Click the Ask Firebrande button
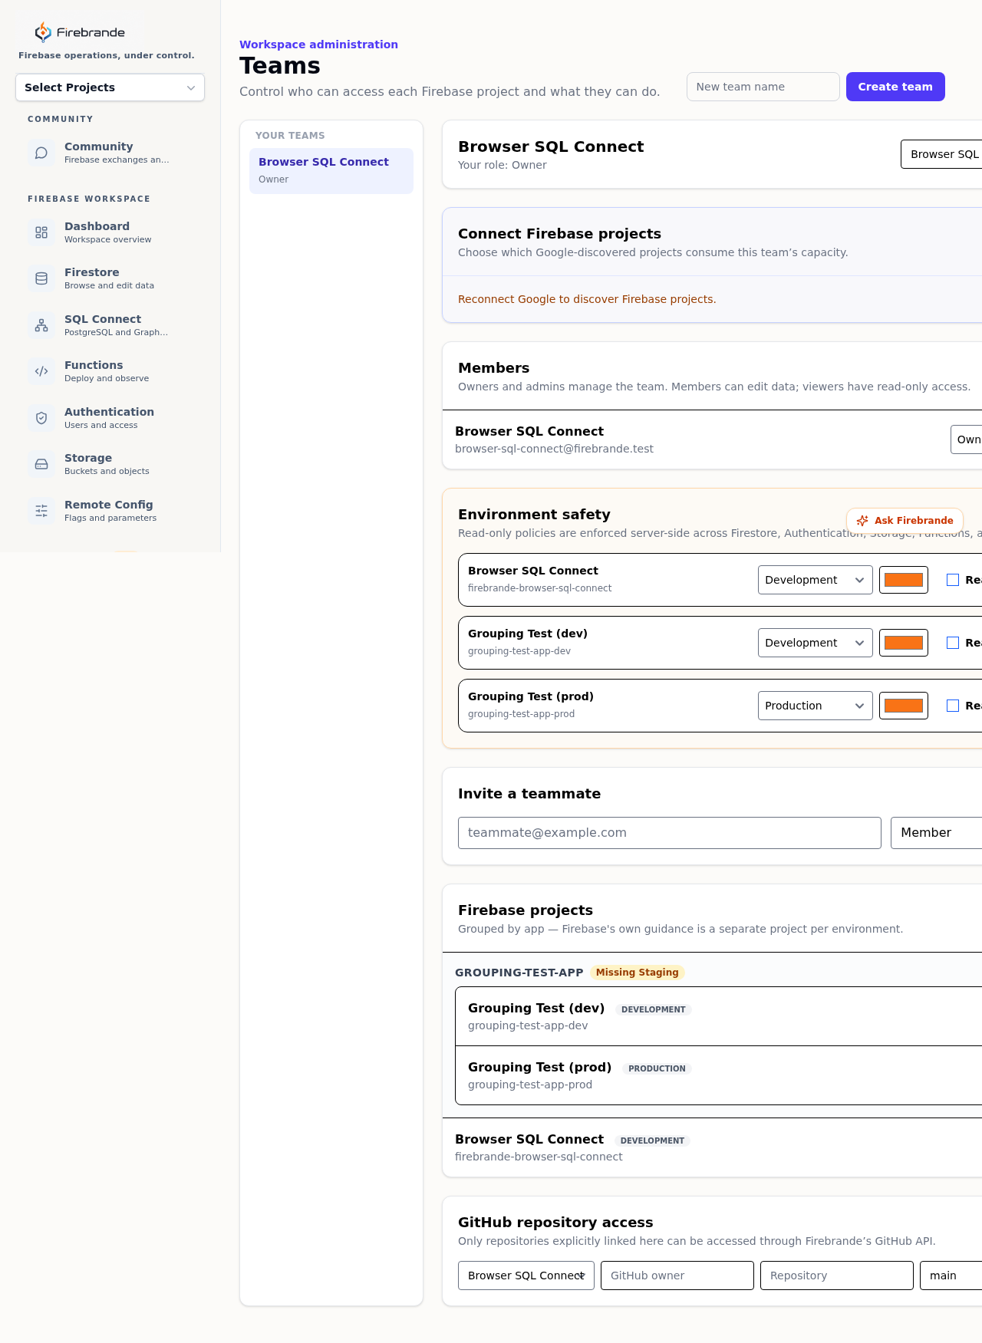982x1343 pixels. click(905, 520)
